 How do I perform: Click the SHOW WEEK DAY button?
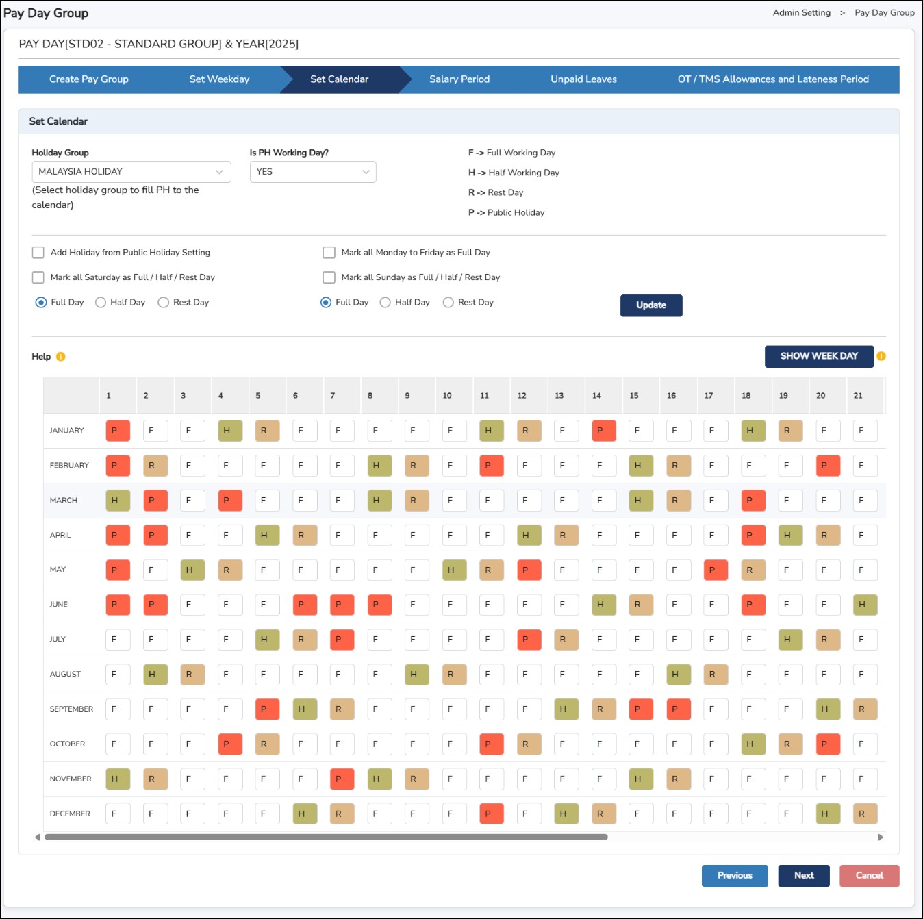click(818, 356)
